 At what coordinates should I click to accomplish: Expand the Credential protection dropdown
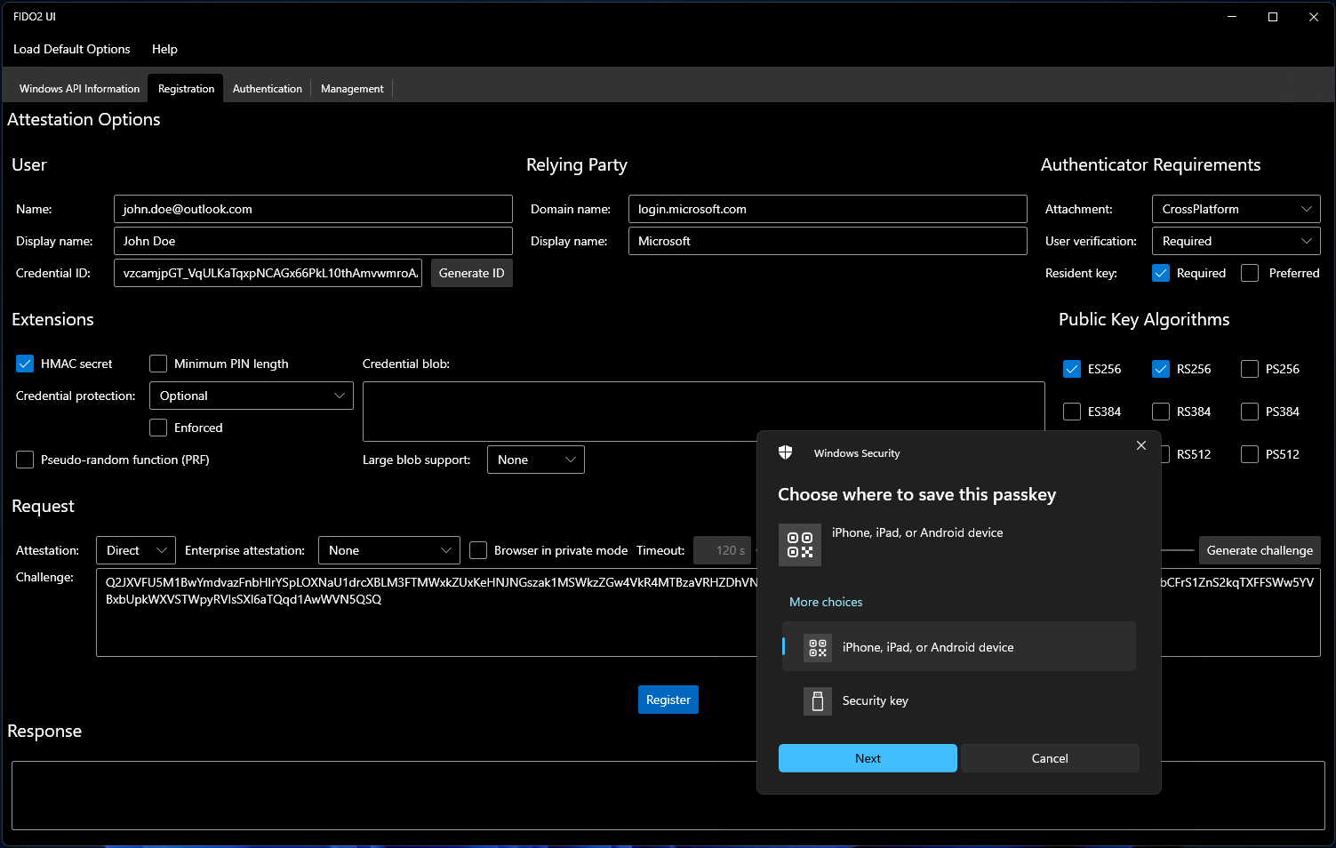pyautogui.click(x=252, y=396)
